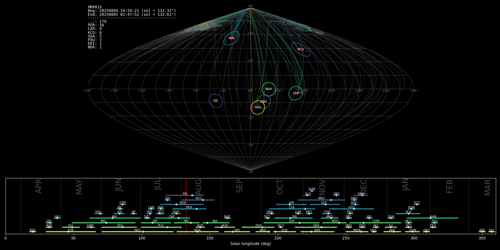Click red dashed current solar longitude line
Screen dimensions: 500x250
point(186,206)
